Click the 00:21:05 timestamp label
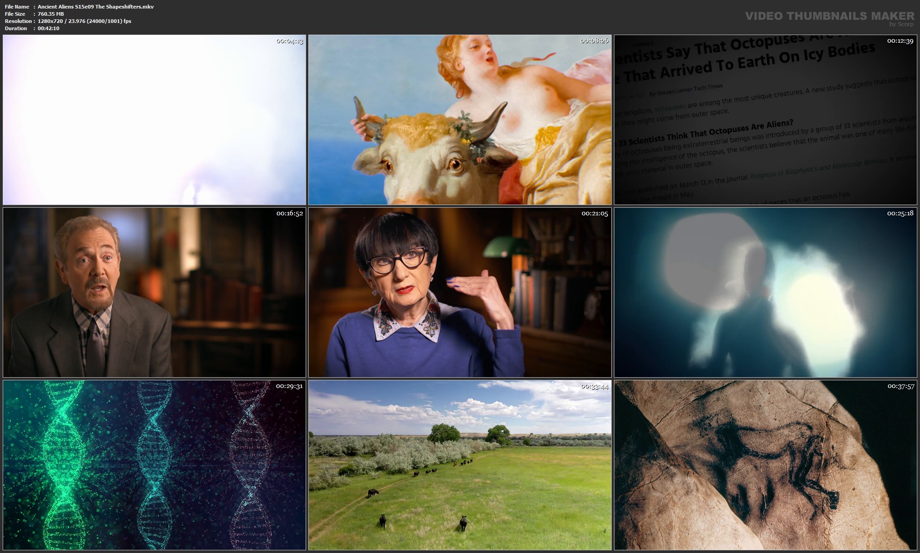 (x=595, y=214)
